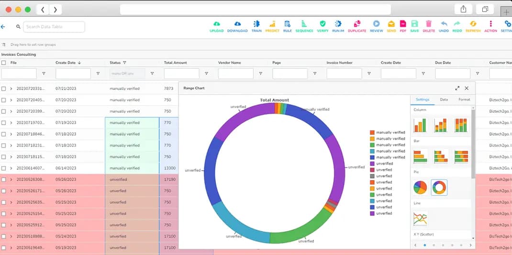Tick checkbox for the 05/19/2023 row
Screen dimensions: 512x255
[x=4, y=248]
